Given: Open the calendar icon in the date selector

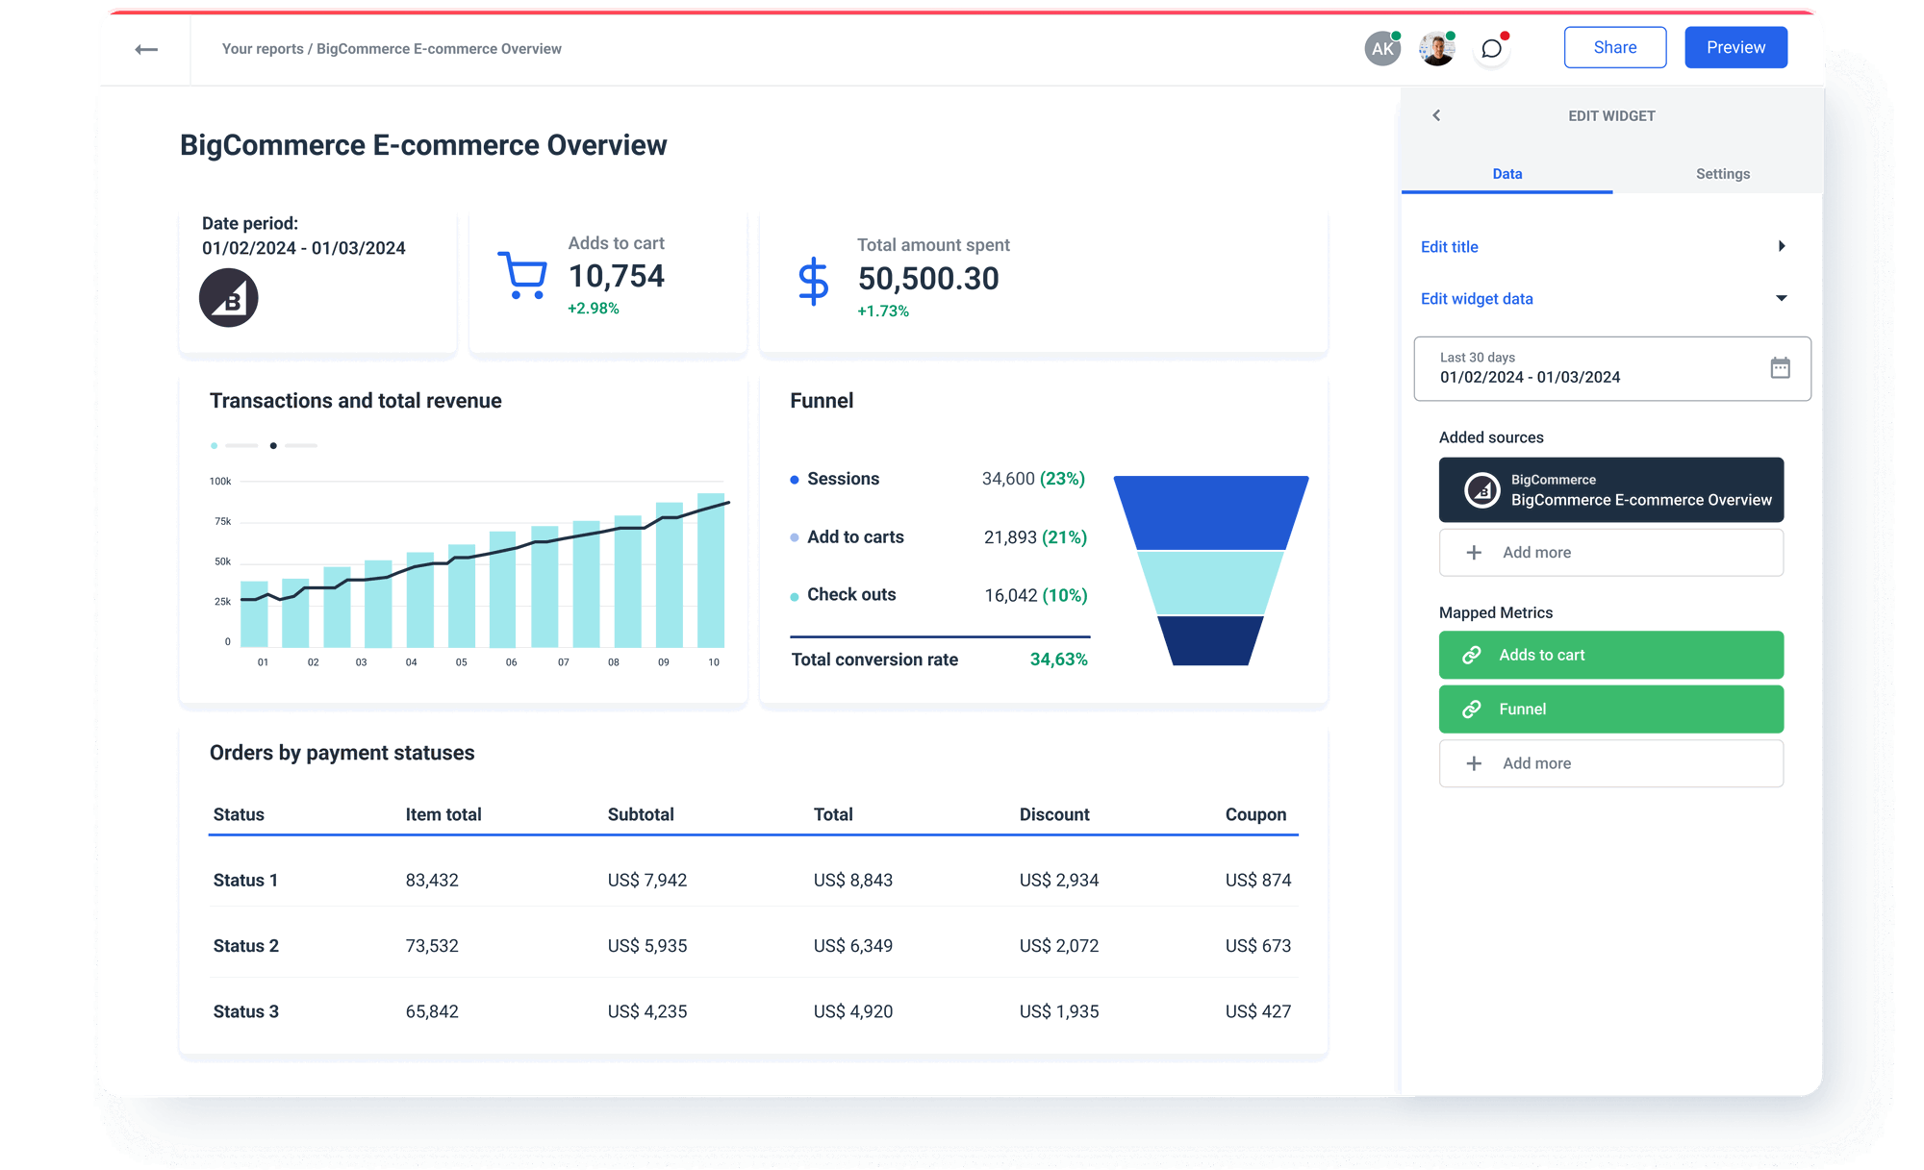Looking at the screenshot, I should (x=1782, y=368).
